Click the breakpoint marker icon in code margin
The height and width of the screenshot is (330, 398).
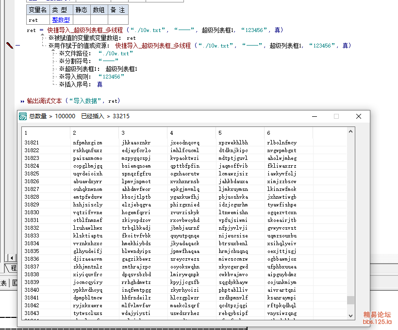coord(10,46)
